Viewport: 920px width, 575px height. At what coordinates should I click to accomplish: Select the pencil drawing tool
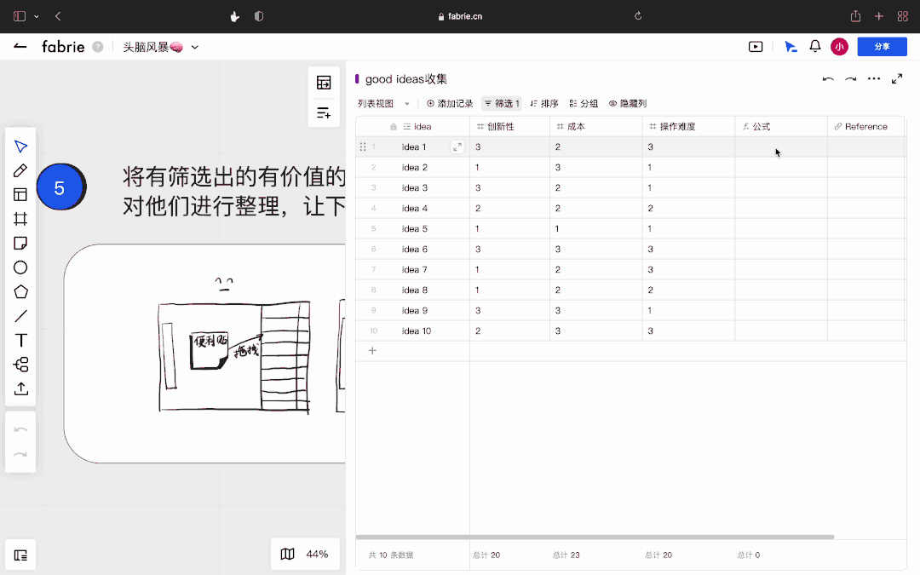(20, 170)
